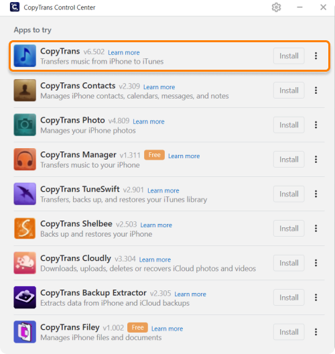Install CopyTrans Cloudly

[289, 263]
